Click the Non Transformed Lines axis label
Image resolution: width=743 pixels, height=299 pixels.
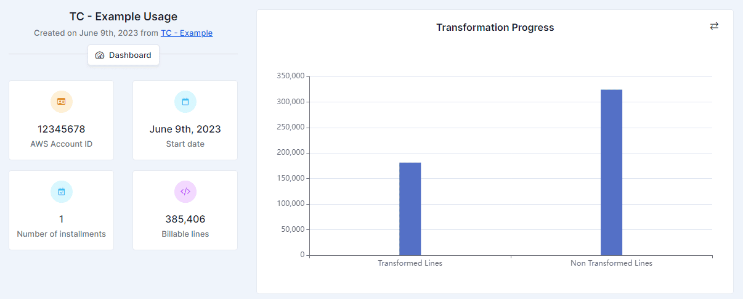[611, 263]
